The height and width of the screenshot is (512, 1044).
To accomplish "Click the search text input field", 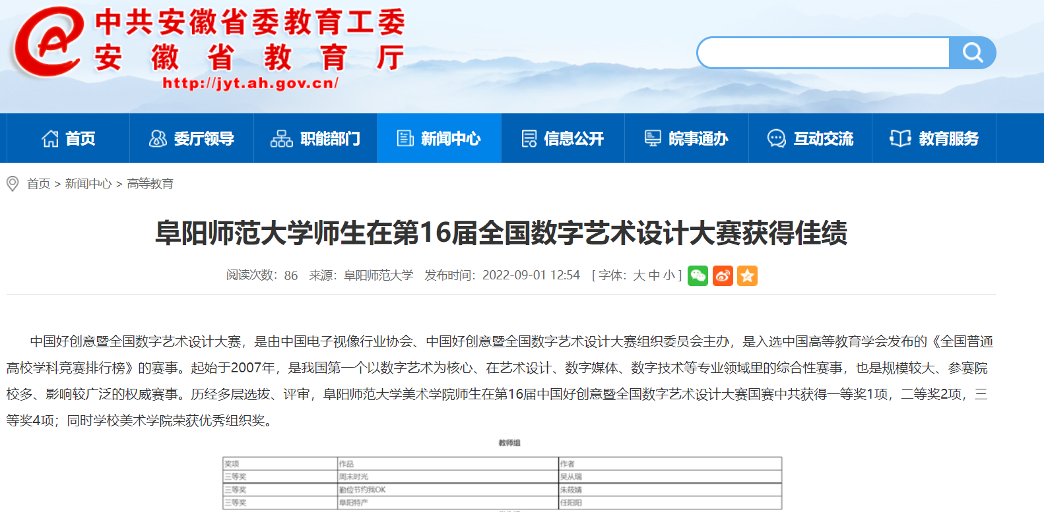I will click(x=824, y=53).
